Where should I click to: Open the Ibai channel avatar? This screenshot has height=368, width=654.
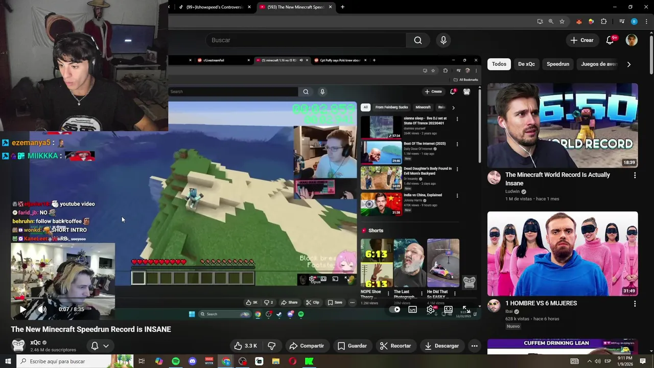coord(494,306)
